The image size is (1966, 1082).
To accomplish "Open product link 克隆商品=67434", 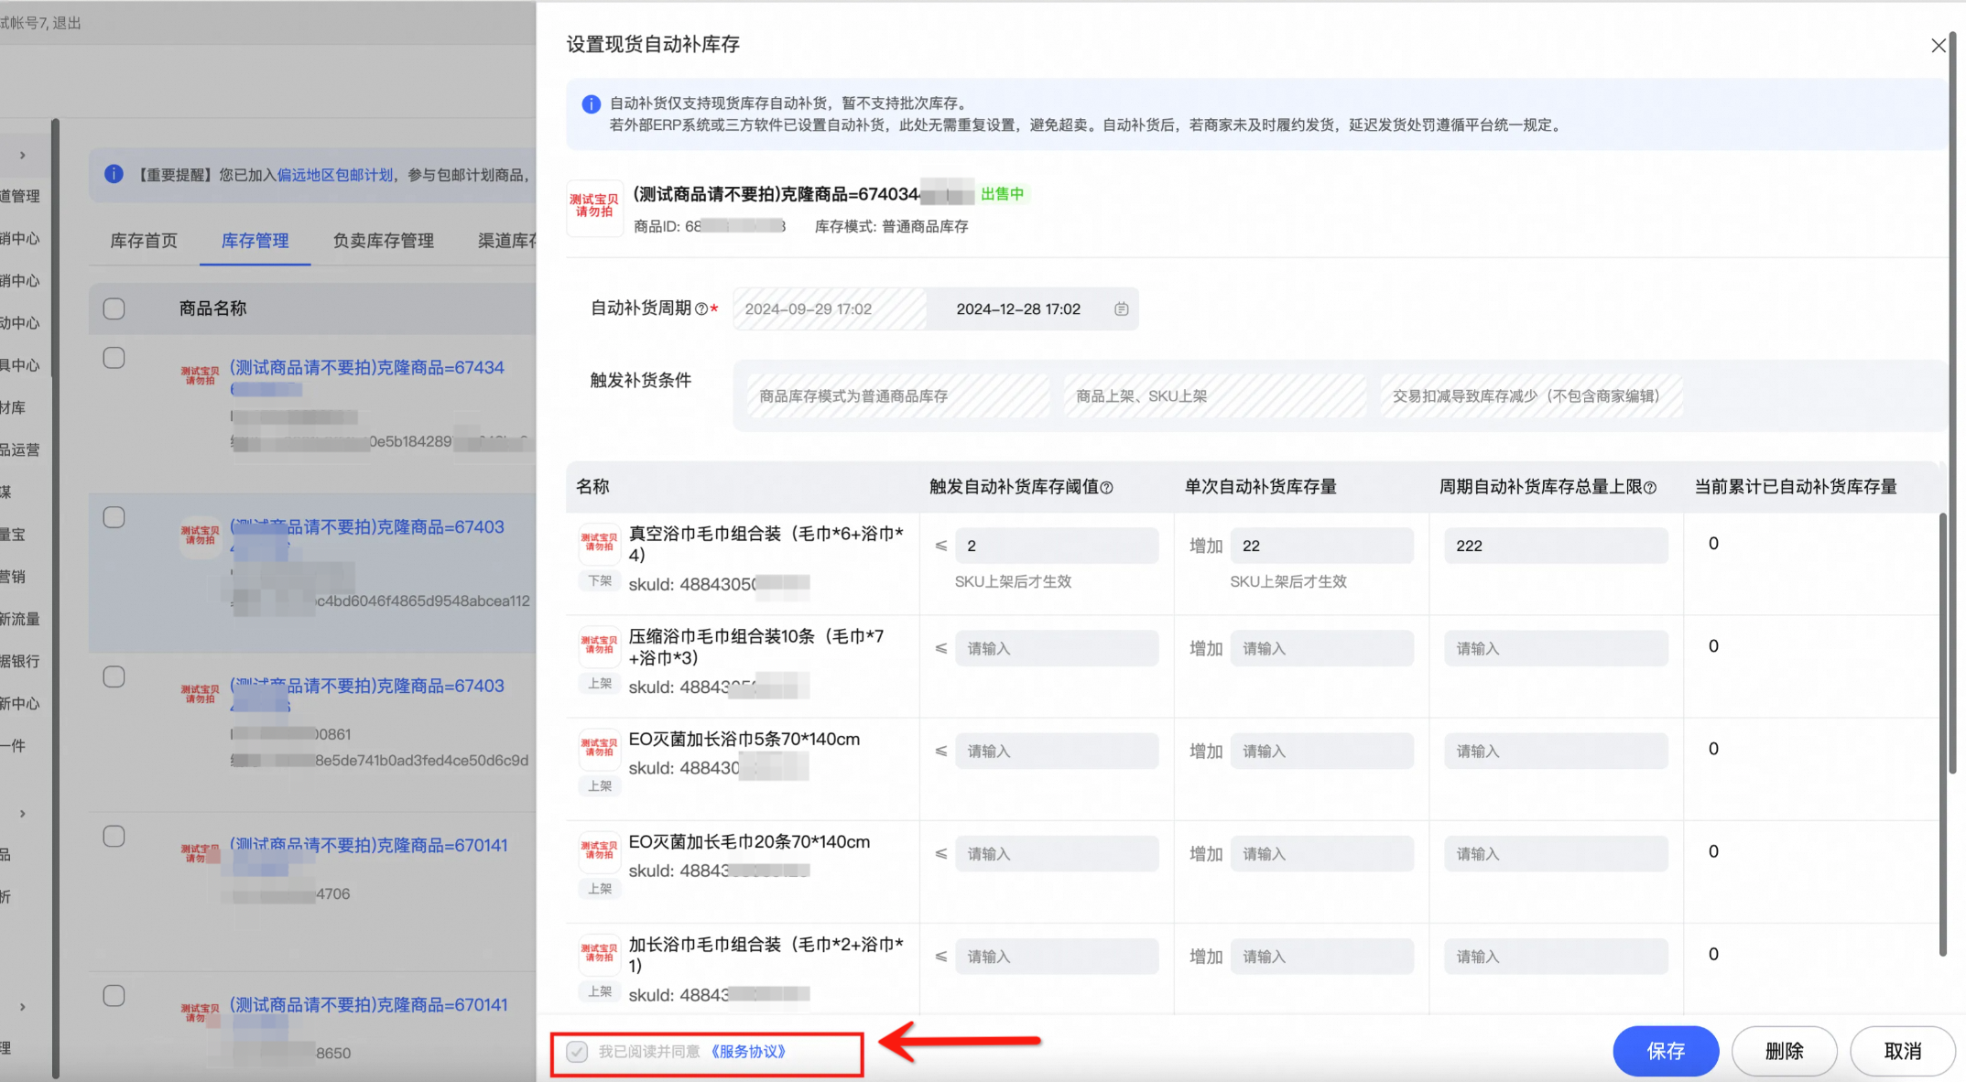I will coord(366,367).
